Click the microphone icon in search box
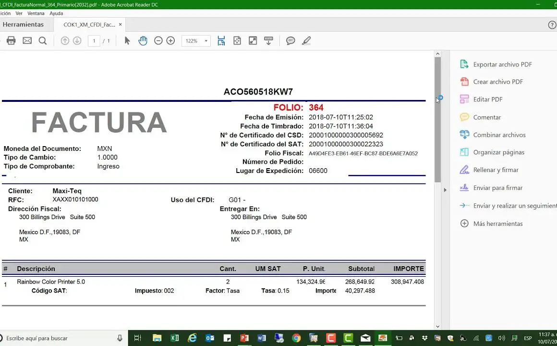The width and height of the screenshot is (557, 346). click(120, 338)
